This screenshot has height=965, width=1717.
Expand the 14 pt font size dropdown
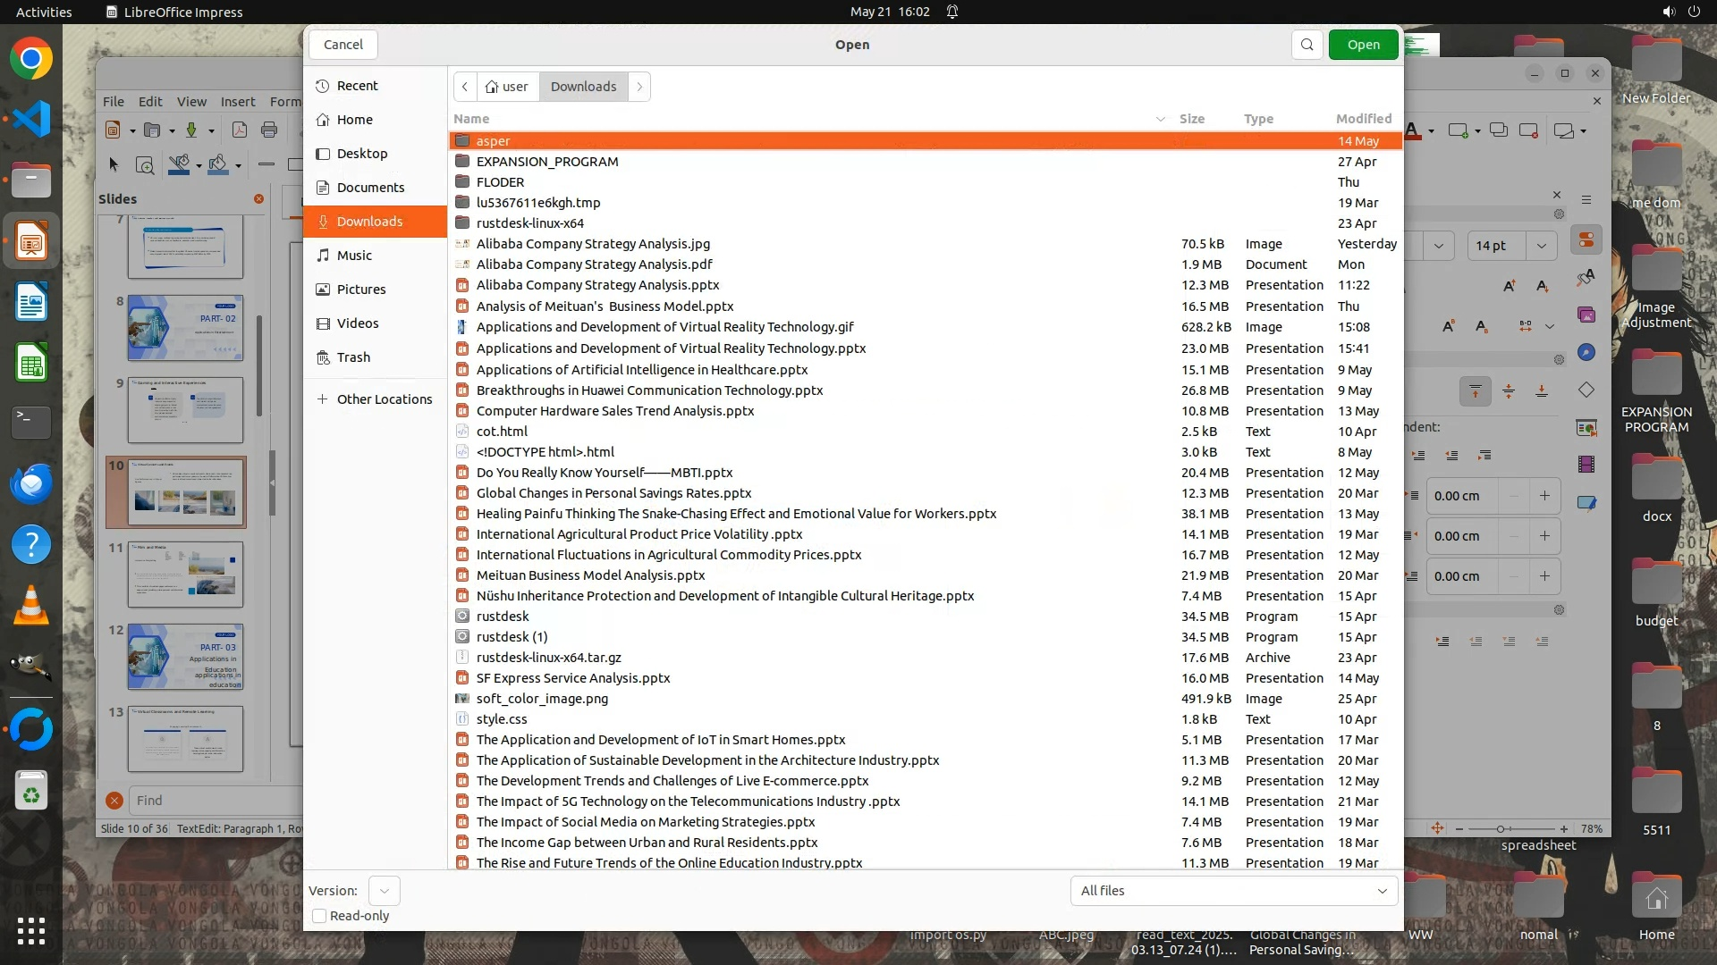(x=1541, y=246)
